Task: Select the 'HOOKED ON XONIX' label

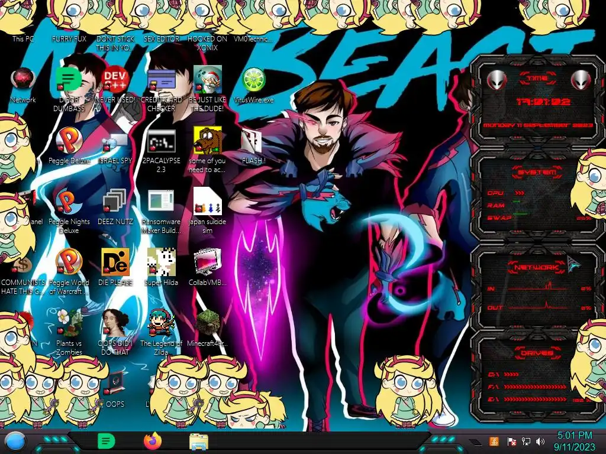Action: click(x=208, y=43)
